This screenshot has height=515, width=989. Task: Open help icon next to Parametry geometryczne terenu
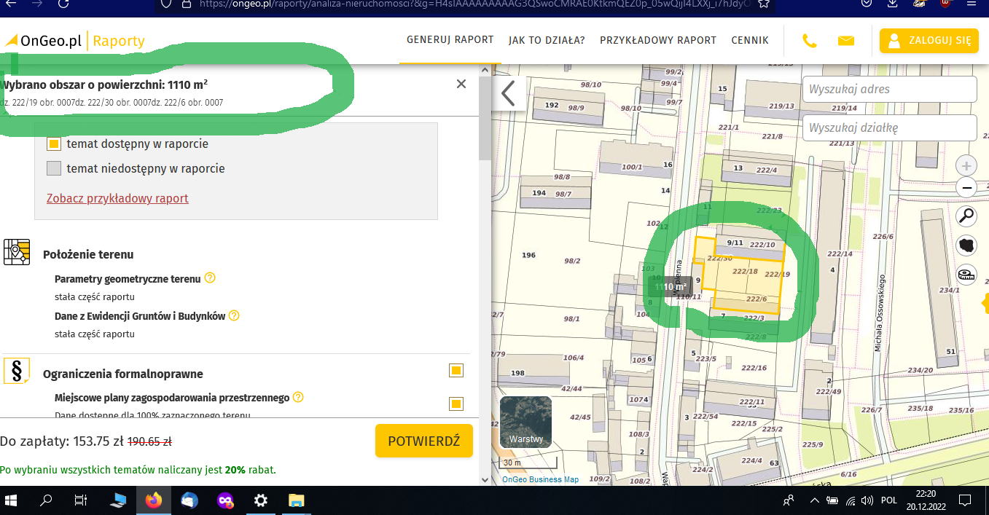(210, 278)
